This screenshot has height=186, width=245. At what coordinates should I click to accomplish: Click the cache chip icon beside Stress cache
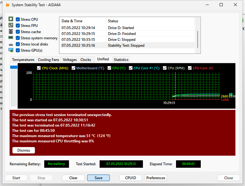(x=11, y=32)
